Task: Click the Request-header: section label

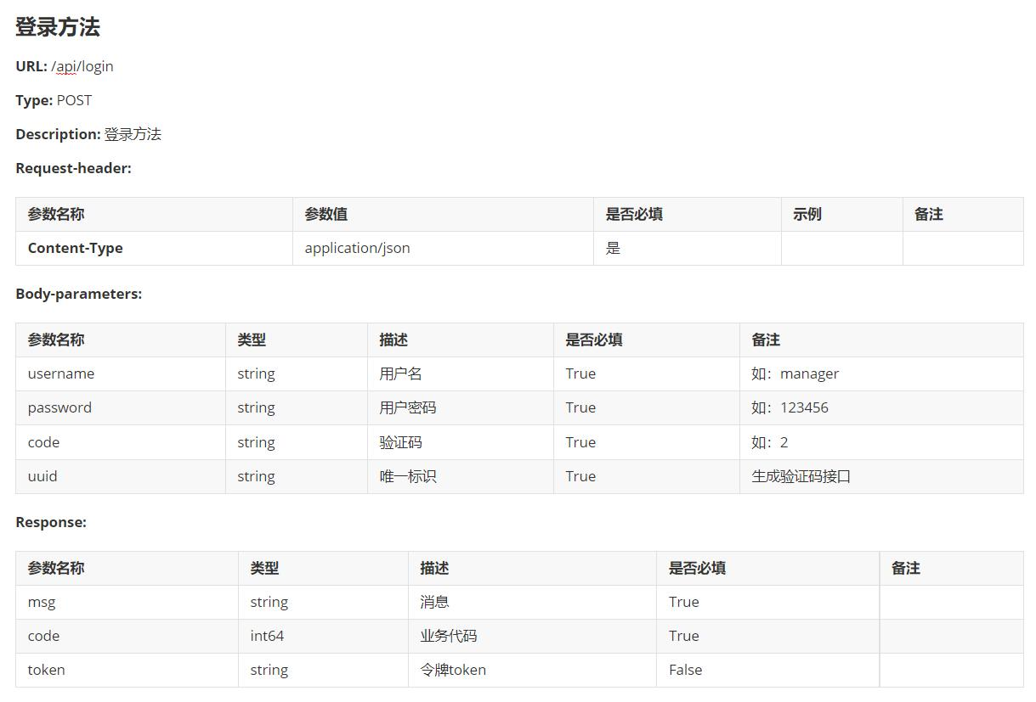Action: [x=73, y=168]
